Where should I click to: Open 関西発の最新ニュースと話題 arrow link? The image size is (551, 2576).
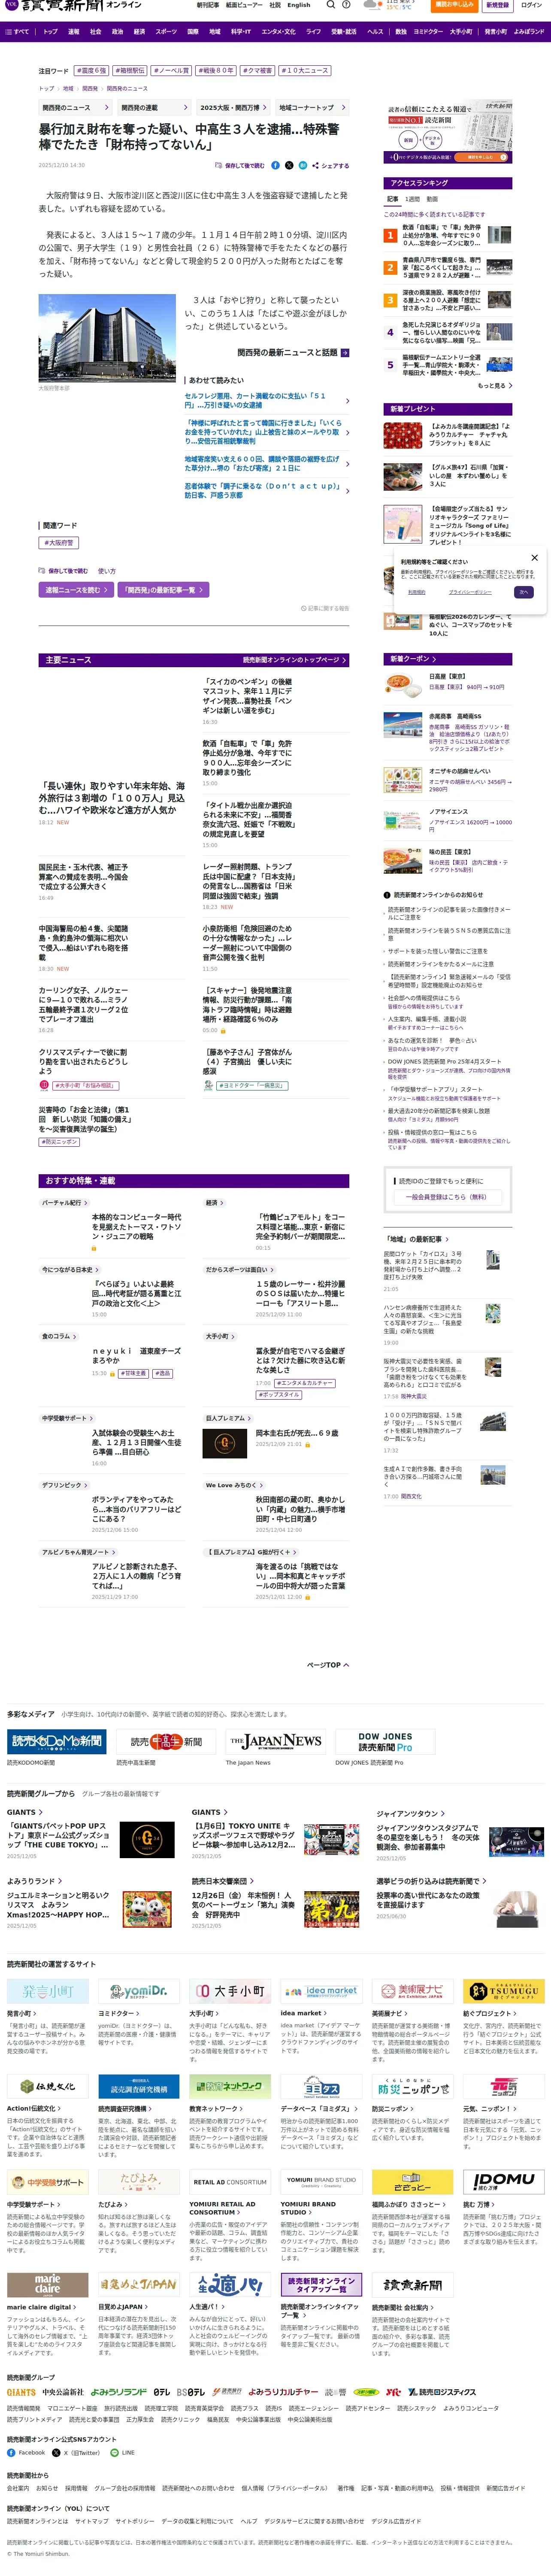[293, 353]
